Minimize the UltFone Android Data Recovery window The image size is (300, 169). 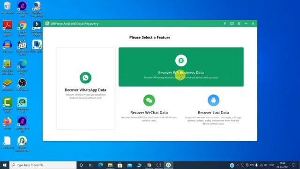[x=246, y=23]
